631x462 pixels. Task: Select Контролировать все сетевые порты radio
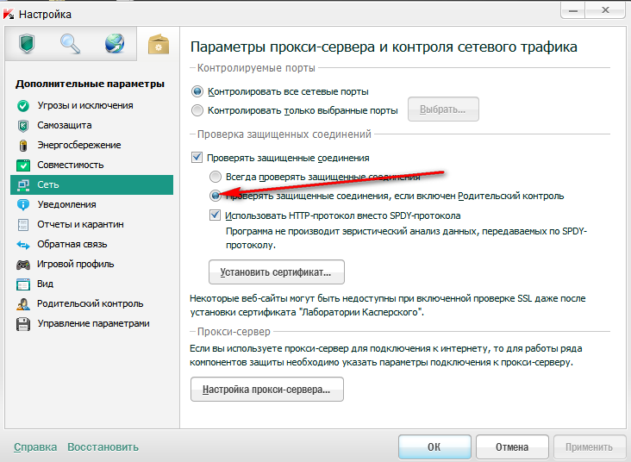197,91
